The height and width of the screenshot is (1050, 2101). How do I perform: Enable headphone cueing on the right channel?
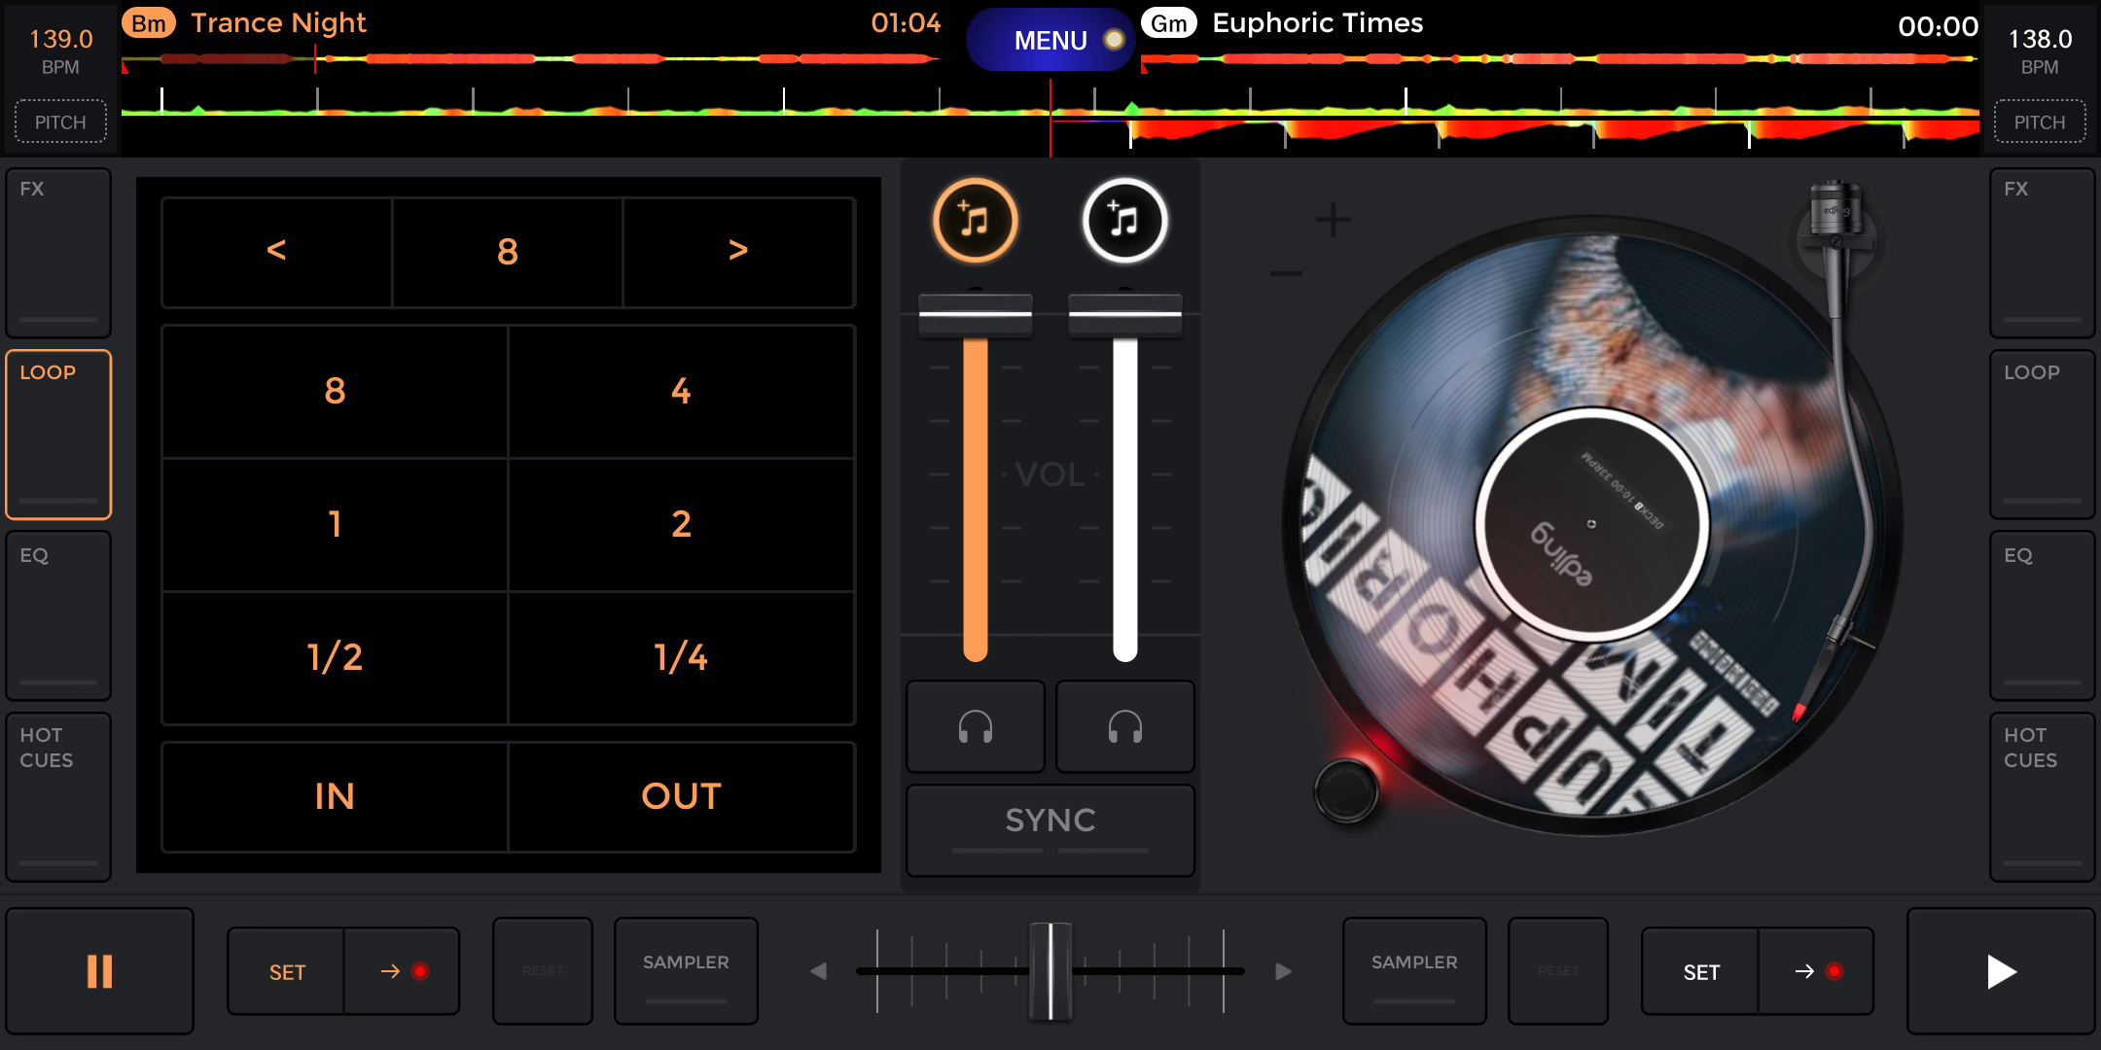(x=1123, y=726)
